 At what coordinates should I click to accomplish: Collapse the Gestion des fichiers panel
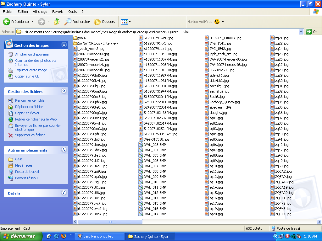[64, 91]
